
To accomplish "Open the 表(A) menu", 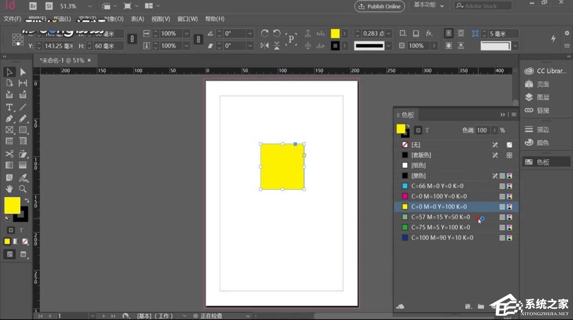I will pos(138,19).
